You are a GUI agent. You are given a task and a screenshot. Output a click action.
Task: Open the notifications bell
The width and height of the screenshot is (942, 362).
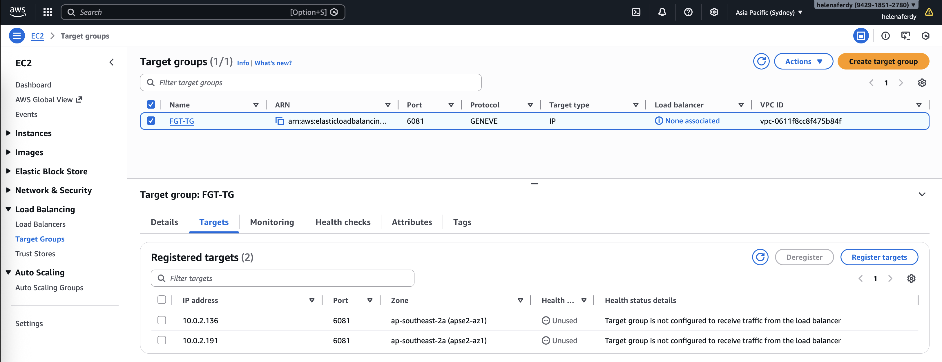[662, 12]
